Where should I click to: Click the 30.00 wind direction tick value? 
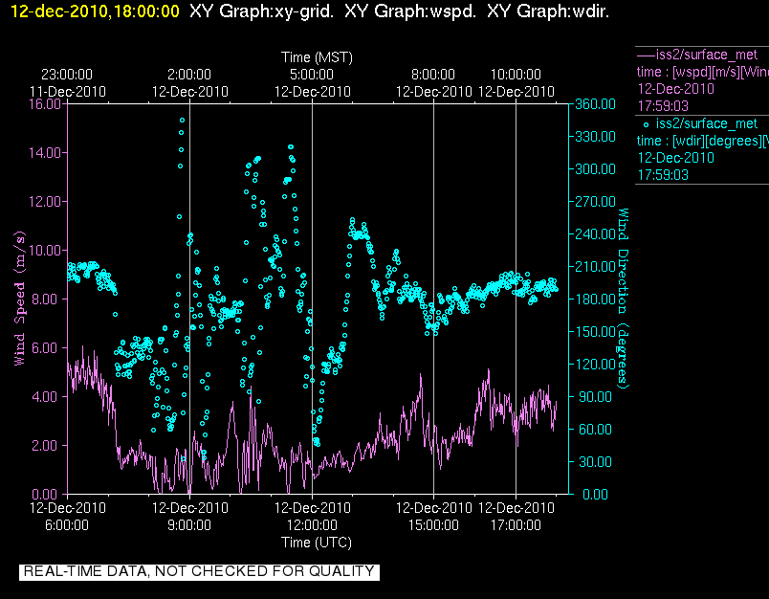(x=597, y=461)
